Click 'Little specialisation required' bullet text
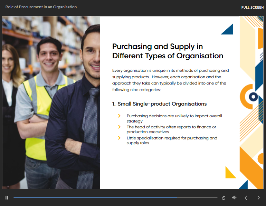This screenshot has height=206, width=266. pyautogui.click(x=172, y=140)
